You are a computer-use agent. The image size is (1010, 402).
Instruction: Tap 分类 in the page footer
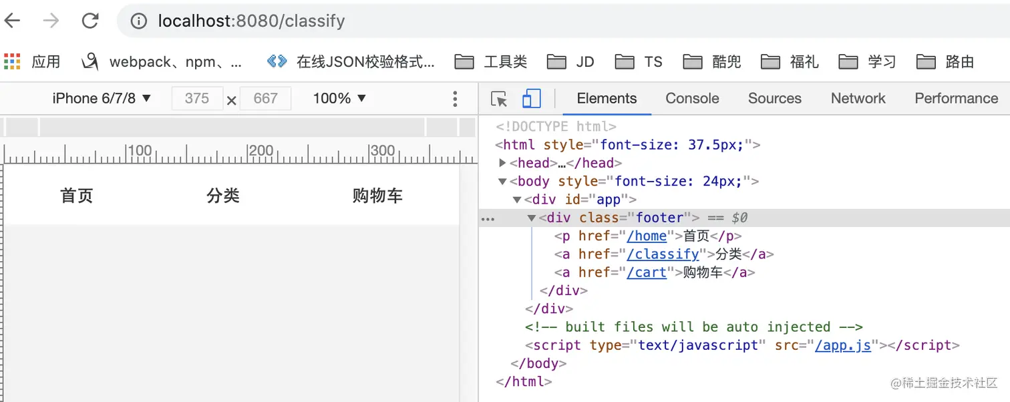click(223, 196)
